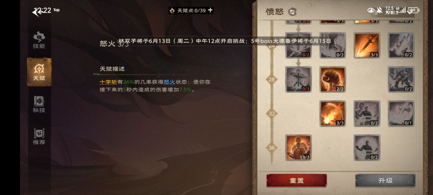
Task: Open the 推荐 recommended builds tab
Action: [x=39, y=136]
